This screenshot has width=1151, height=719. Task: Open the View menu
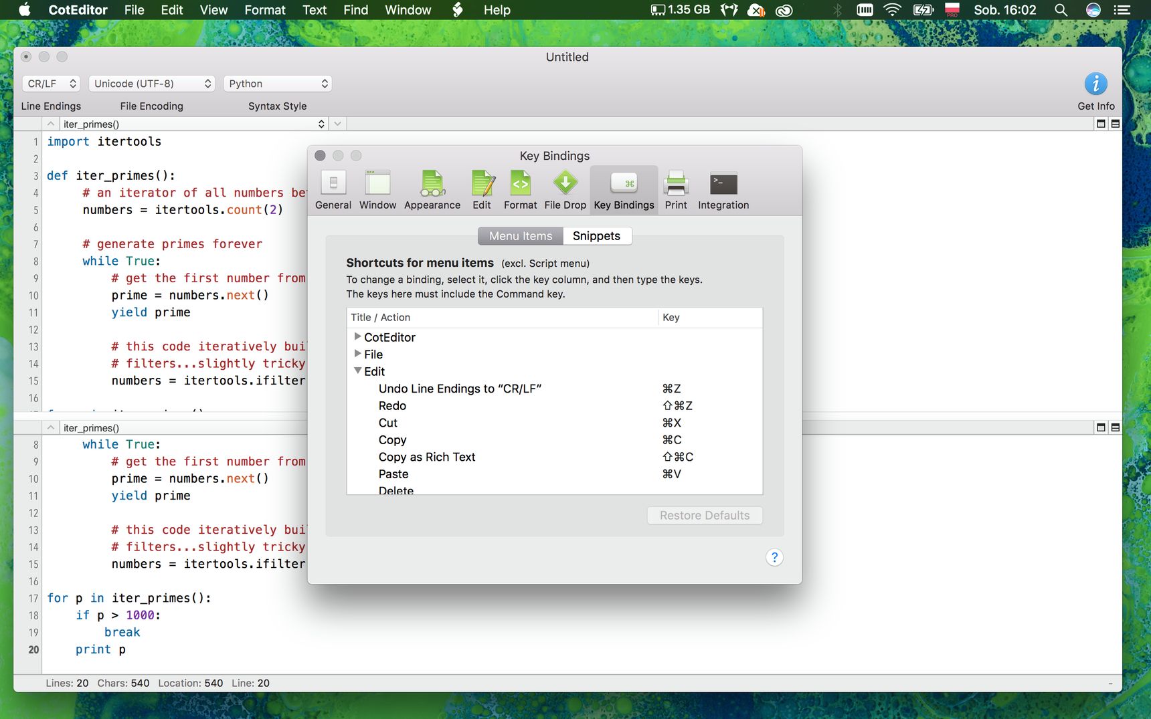213,10
